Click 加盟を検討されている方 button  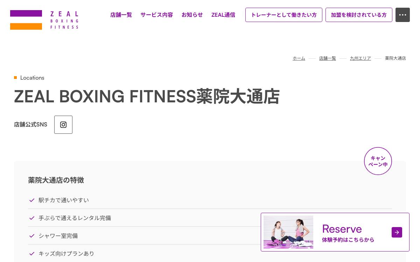click(x=359, y=15)
